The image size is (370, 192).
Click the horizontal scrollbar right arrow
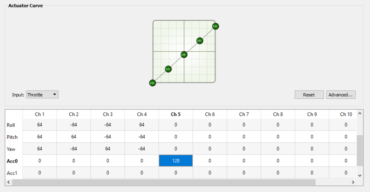(x=353, y=182)
